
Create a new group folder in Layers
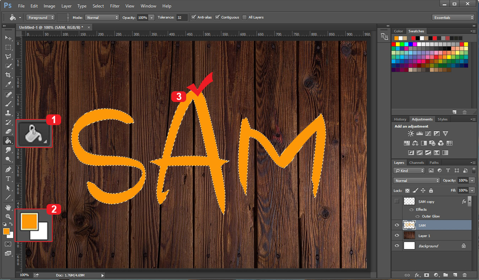[445, 275]
